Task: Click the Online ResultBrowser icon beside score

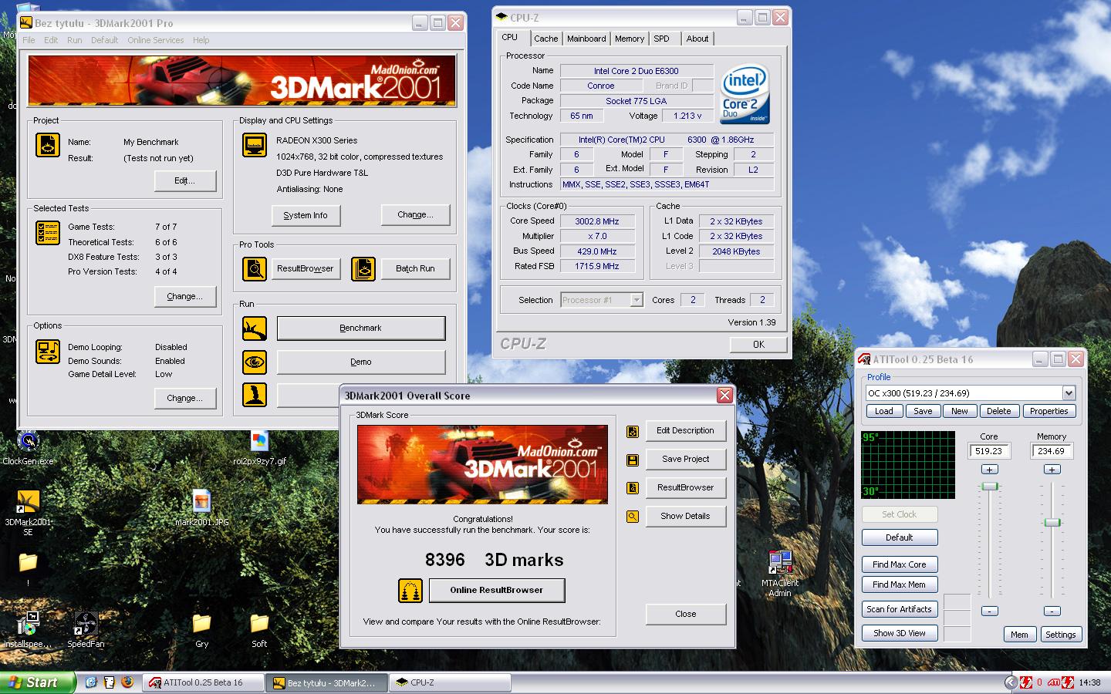Action: click(410, 591)
